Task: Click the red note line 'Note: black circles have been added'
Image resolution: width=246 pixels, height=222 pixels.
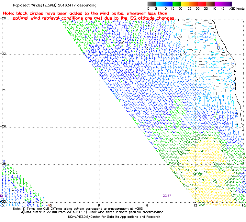Action: pyautogui.click(x=85, y=13)
